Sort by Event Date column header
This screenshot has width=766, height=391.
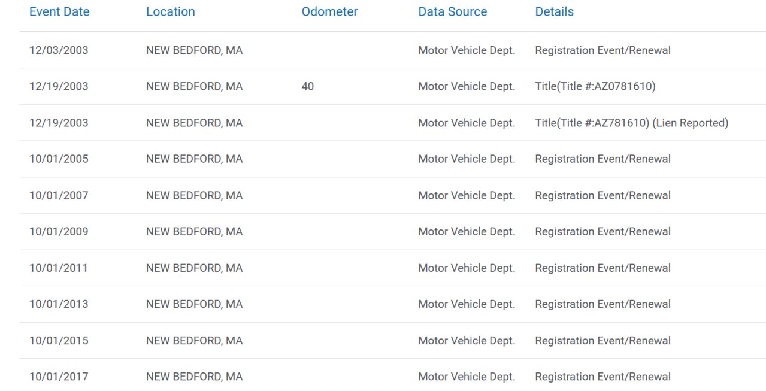(x=59, y=12)
